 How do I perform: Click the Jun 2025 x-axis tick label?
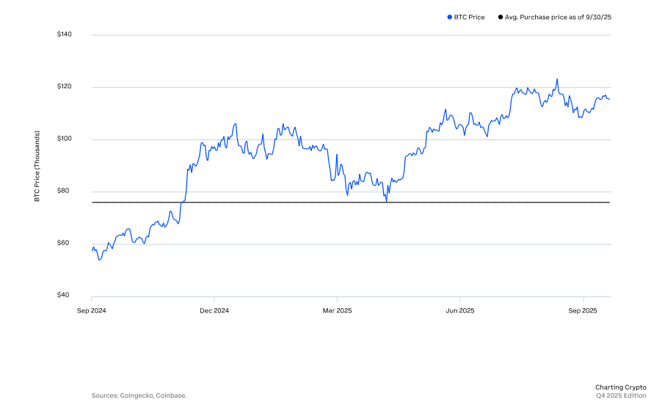point(460,310)
